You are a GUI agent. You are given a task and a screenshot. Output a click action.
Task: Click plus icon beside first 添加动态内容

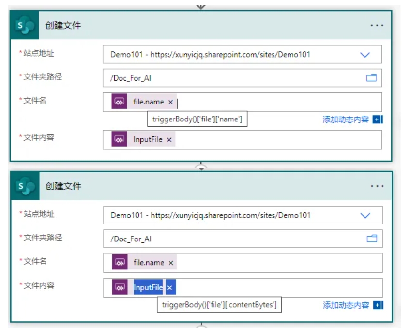(x=378, y=119)
